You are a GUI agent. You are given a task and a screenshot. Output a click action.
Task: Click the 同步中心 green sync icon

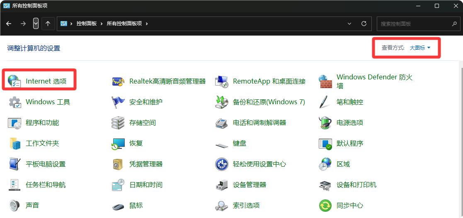click(x=325, y=205)
